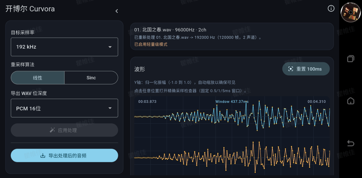Open the 192 kHz target sample rate dropdown
This screenshot has width=362, height=178.
pyautogui.click(x=64, y=47)
